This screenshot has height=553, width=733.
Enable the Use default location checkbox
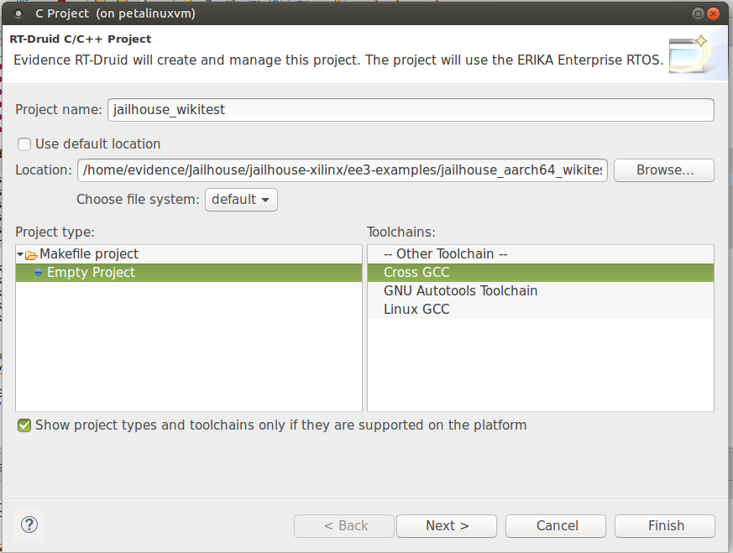(x=24, y=143)
